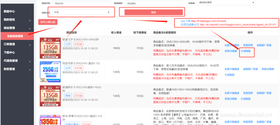Image resolution: width=280 pixels, height=125 pixels.
Task: Select 在售商品管理 submenu item
Action: click(17, 36)
